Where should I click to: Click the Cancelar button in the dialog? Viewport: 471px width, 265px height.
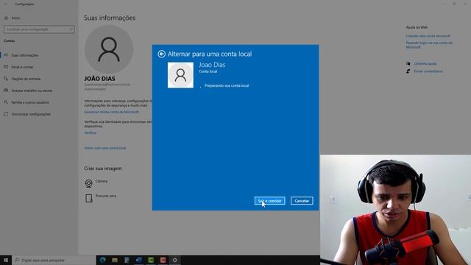pos(302,201)
